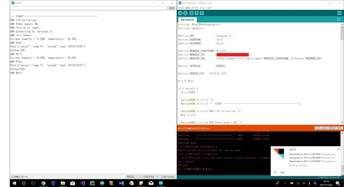Click the code editor vertical scrollbar thumb
344x187 pixels.
pyautogui.click(x=342, y=33)
